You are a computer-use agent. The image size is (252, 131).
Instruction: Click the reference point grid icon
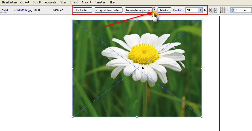223,10
